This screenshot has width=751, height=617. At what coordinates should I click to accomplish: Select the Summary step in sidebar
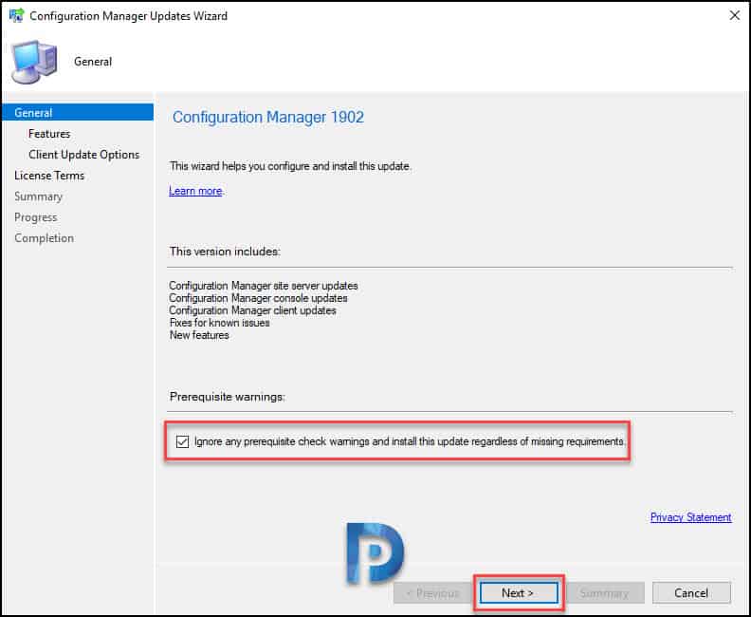tap(38, 196)
